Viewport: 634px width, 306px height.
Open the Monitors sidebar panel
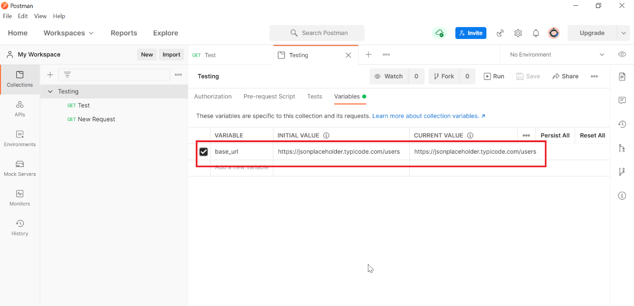coord(19,198)
